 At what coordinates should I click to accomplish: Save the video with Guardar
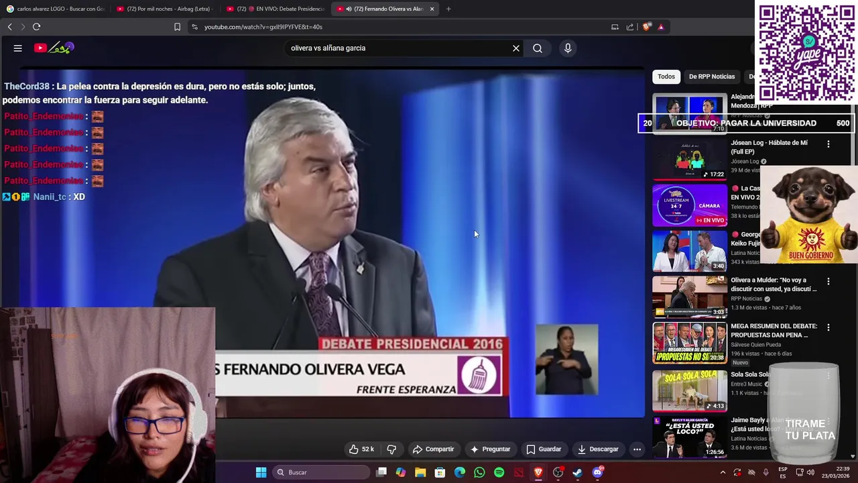tap(544, 449)
